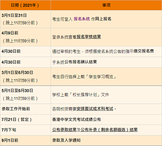
Task: Click the 考生自行选择上载「学生学习概览」 text
Action: tap(84, 77)
